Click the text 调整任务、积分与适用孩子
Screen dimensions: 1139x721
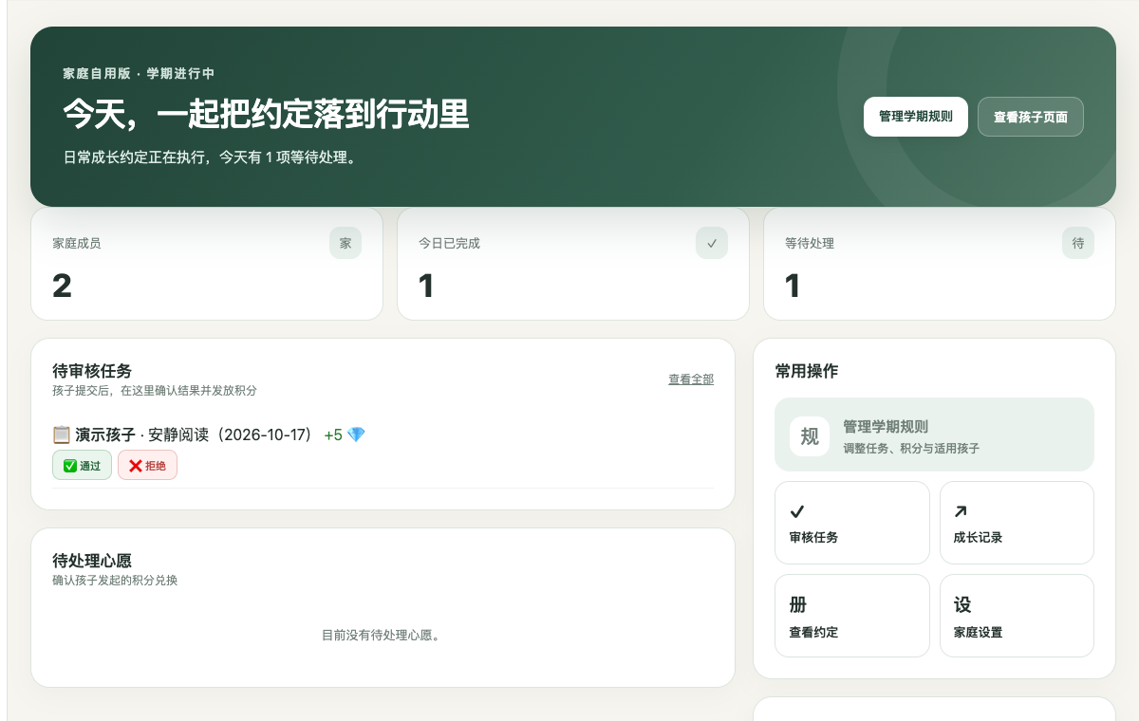coord(911,448)
